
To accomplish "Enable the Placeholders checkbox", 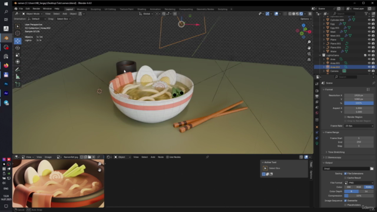I will coord(346,205).
